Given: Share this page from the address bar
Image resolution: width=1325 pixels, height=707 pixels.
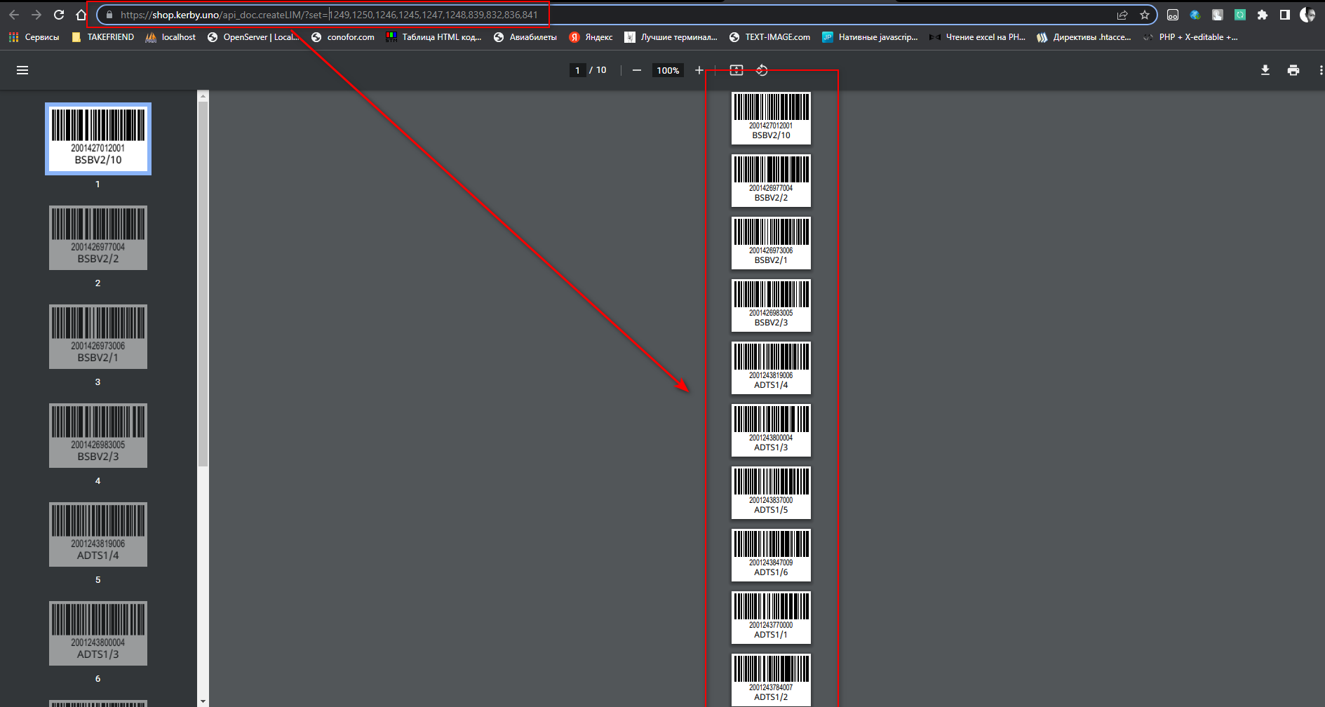Looking at the screenshot, I should 1122,15.
